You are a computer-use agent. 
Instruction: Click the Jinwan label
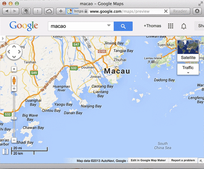pyautogui.click(x=95, y=77)
